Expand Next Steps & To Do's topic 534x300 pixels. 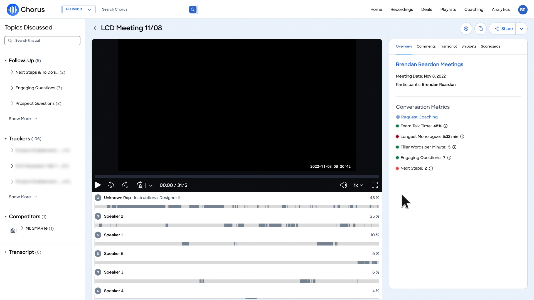pyautogui.click(x=12, y=72)
